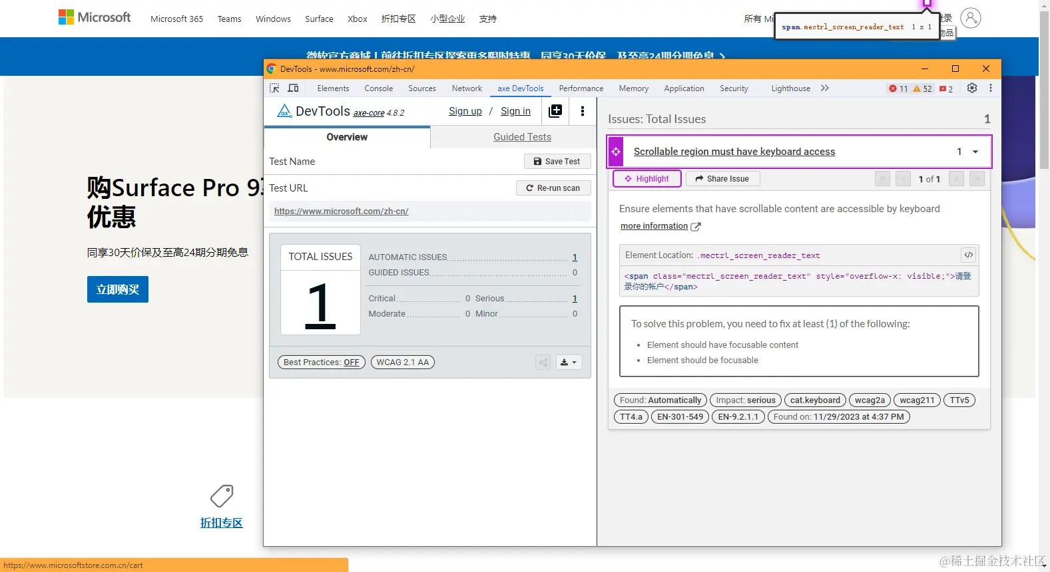Go to last issue page arrow
The width and height of the screenshot is (1050, 572).
[x=977, y=179]
